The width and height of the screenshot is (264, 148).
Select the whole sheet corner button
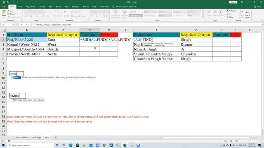(x=4, y=30)
